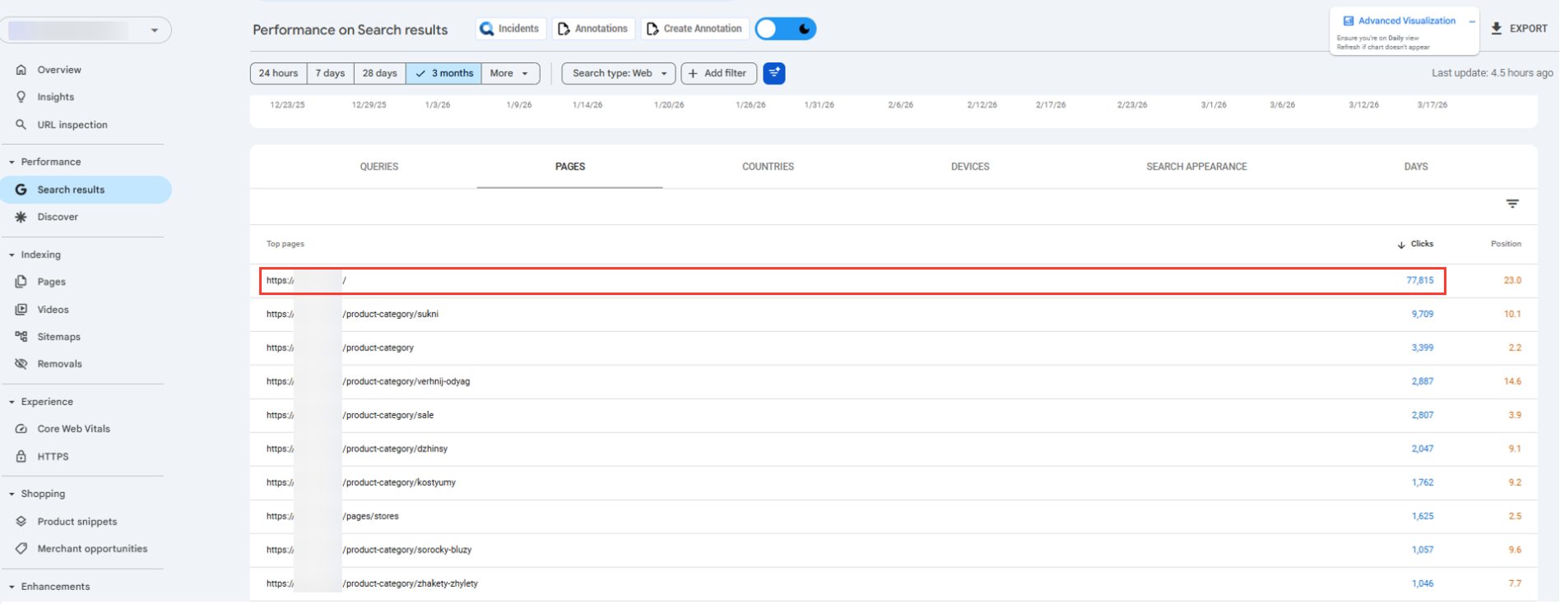1560x604 pixels.
Task: Click the 2/17/26 chart date label
Action: click(x=1051, y=105)
